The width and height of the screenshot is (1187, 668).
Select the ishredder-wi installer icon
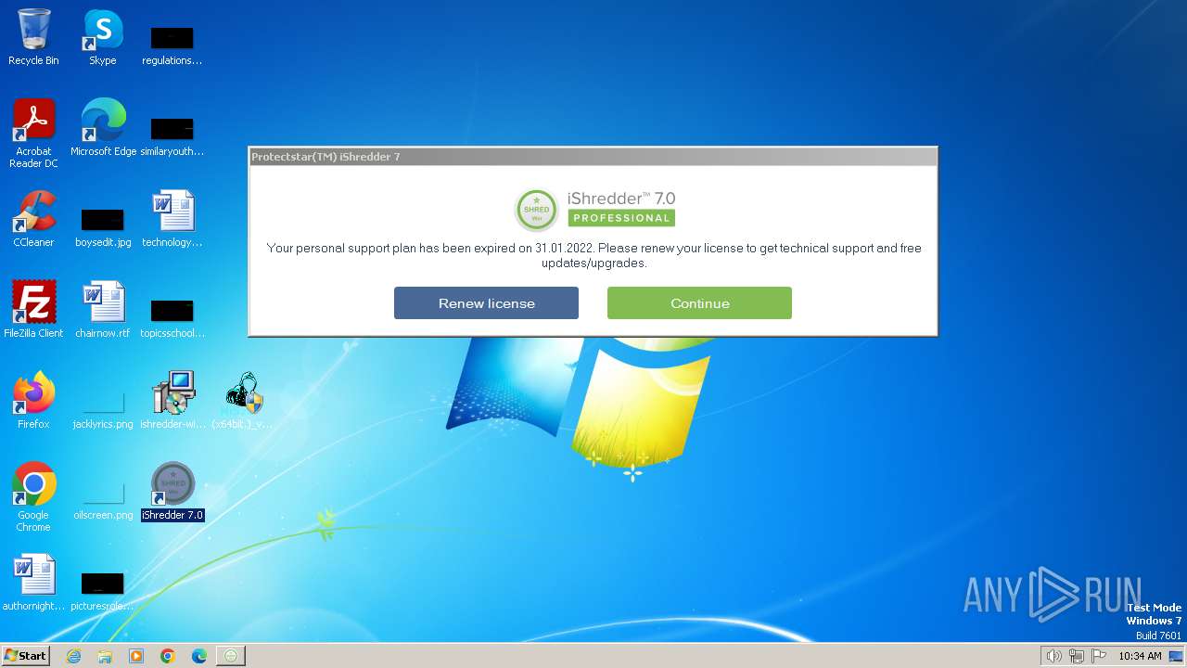(172, 401)
